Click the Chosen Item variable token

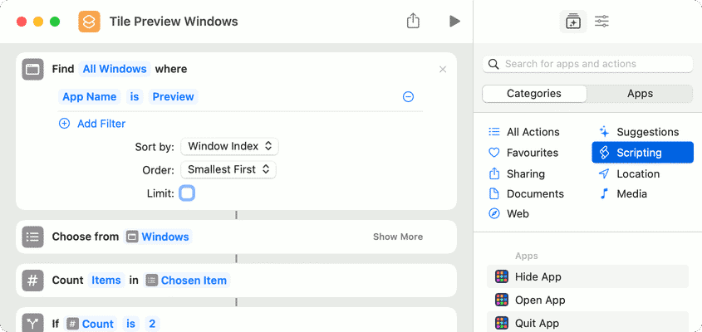click(x=187, y=280)
